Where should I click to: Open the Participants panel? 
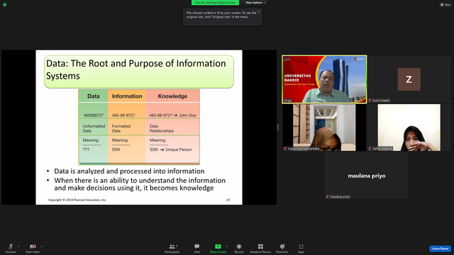(x=172, y=248)
